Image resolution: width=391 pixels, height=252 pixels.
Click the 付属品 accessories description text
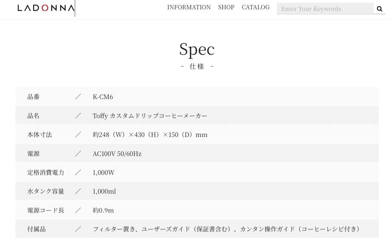(226, 229)
